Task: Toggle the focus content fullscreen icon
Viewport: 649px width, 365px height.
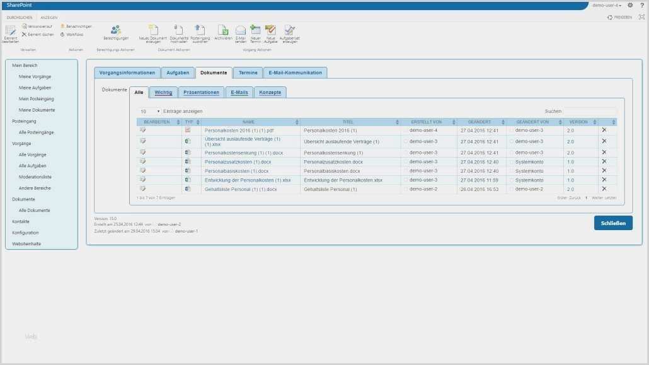Action: point(641,17)
